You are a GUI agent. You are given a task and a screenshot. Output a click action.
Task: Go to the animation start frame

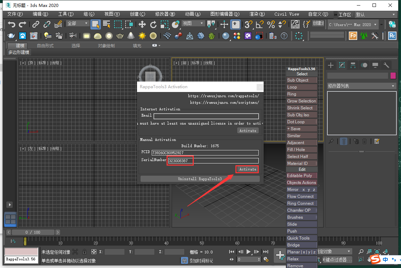(x=232, y=252)
